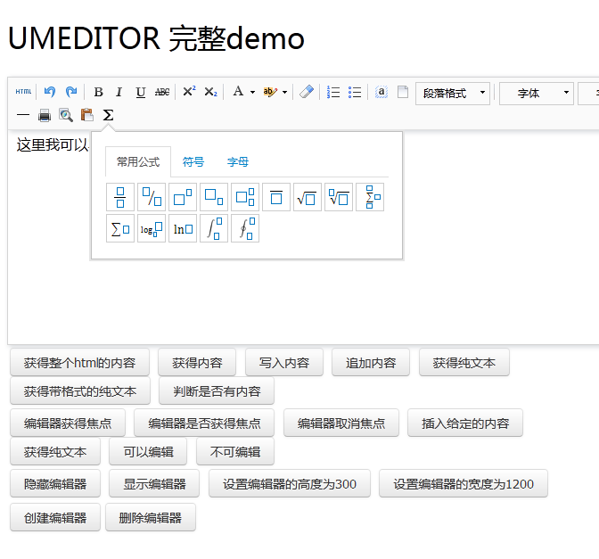Switch to the 字母 tab
599x559 pixels.
pos(238,162)
